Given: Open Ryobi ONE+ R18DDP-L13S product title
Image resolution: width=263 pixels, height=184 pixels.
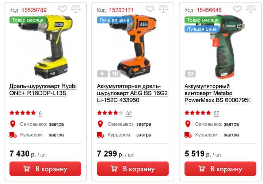Looking at the screenshot, I should point(43,90).
